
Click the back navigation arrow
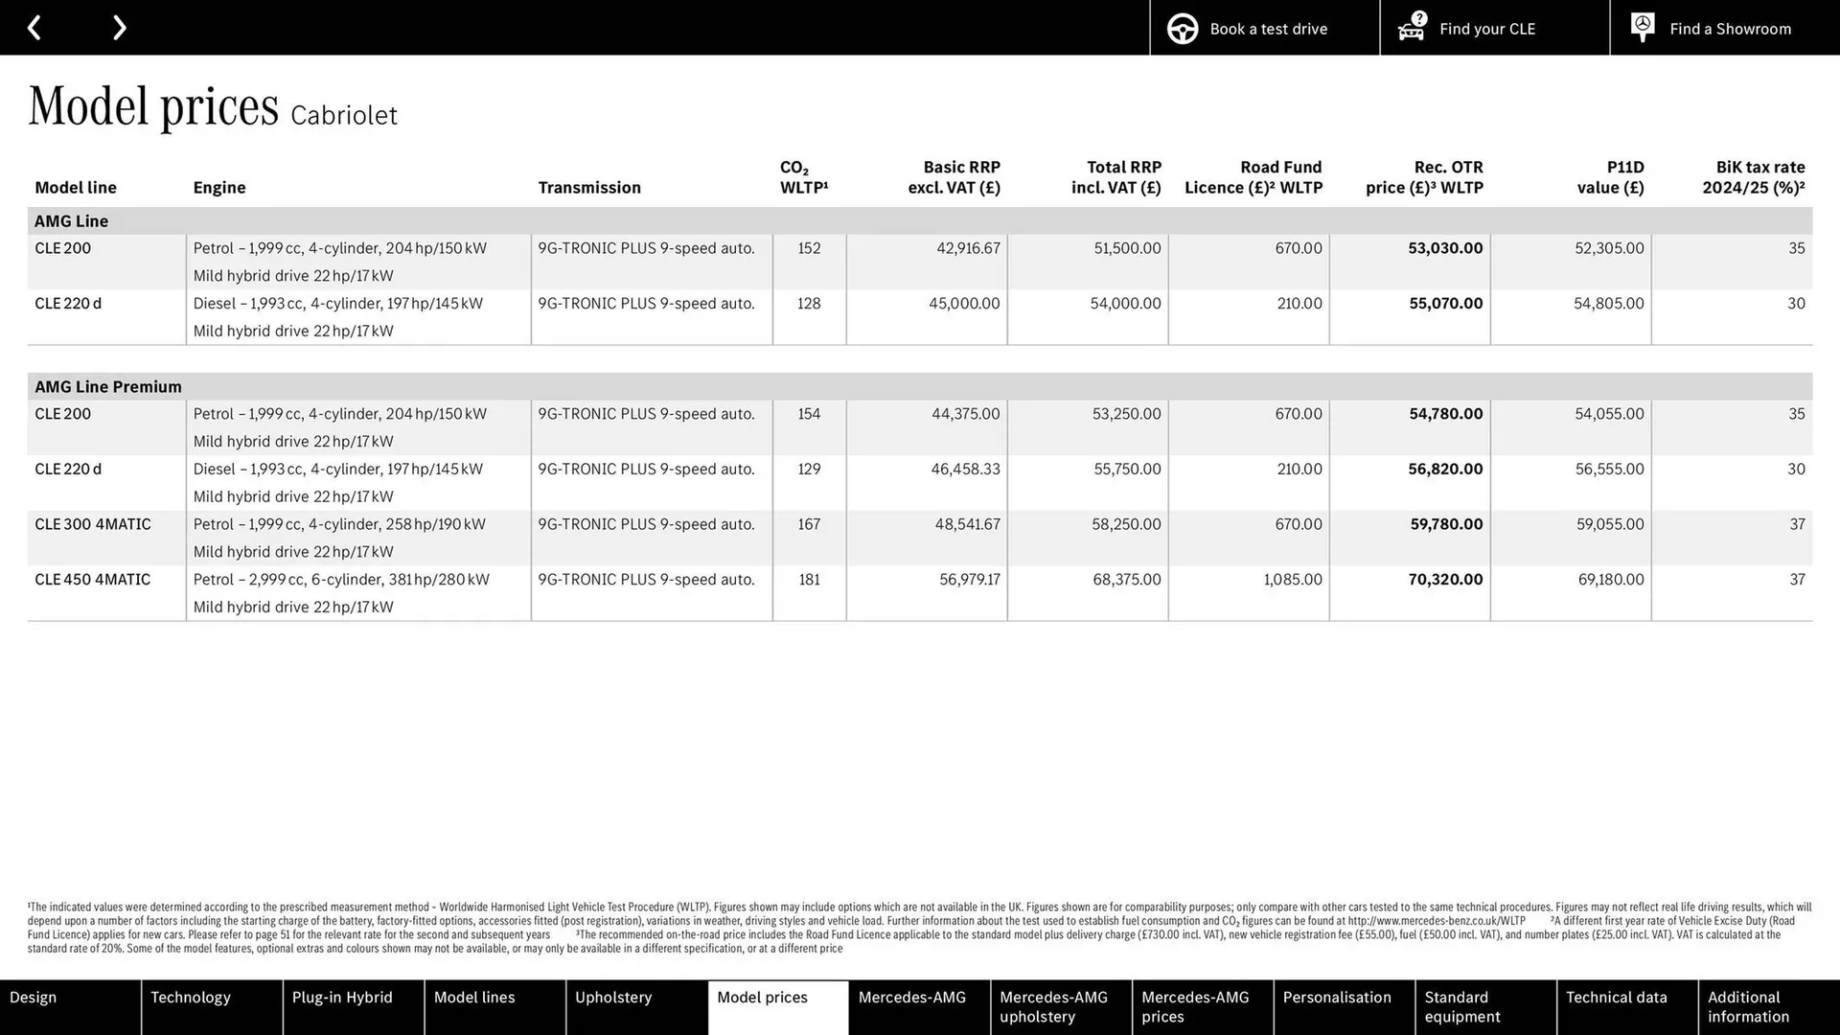(x=35, y=27)
